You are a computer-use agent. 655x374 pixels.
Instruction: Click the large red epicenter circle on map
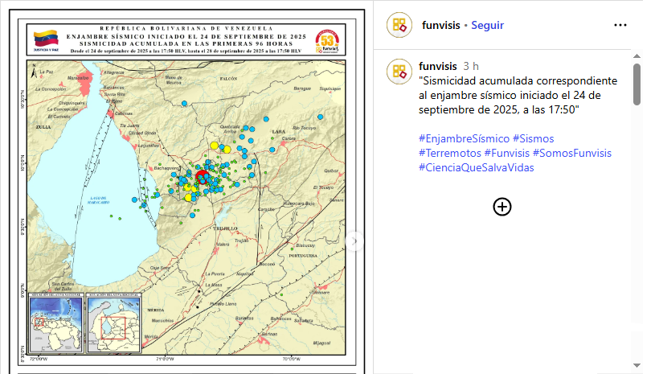click(x=203, y=178)
